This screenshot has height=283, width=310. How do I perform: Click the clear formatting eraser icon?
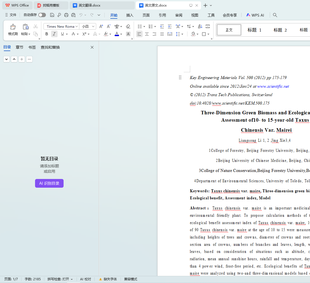click(x=128, y=26)
